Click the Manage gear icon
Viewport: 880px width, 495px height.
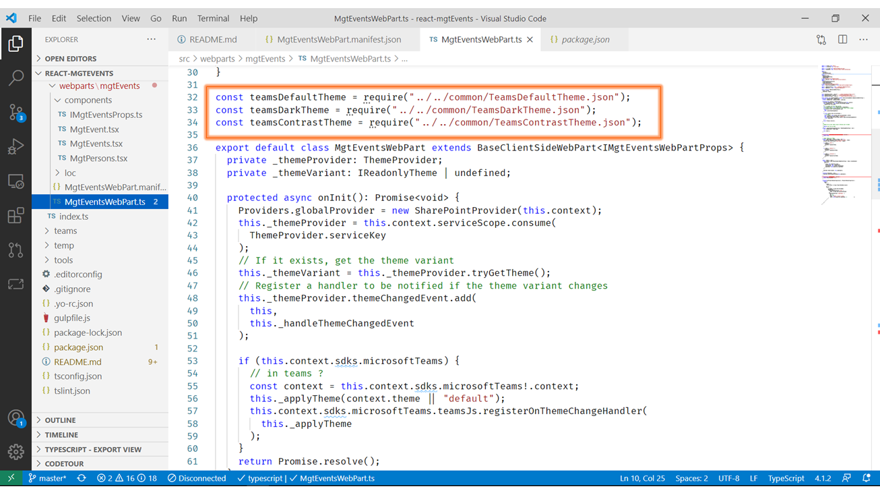[15, 452]
